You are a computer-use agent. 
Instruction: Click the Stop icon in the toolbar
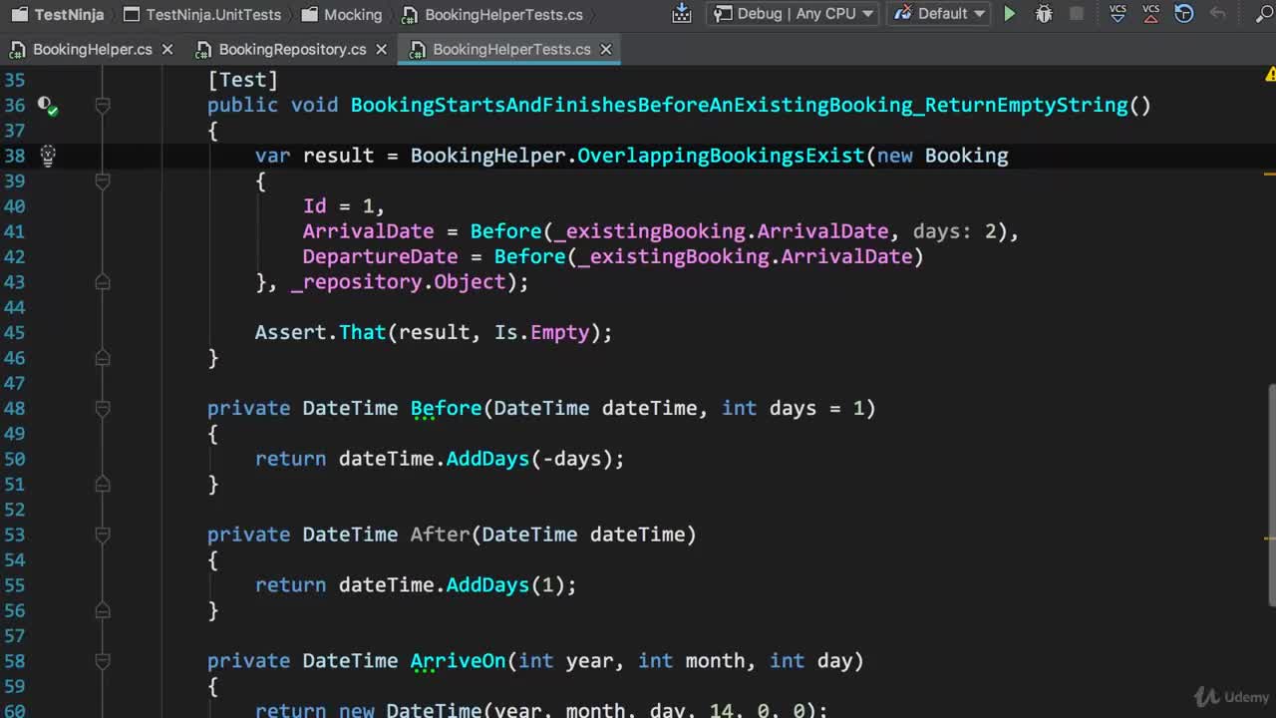tap(1077, 14)
